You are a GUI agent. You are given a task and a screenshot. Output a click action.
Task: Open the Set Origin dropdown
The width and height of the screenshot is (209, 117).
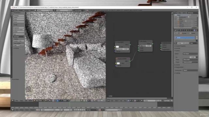tap(19, 36)
